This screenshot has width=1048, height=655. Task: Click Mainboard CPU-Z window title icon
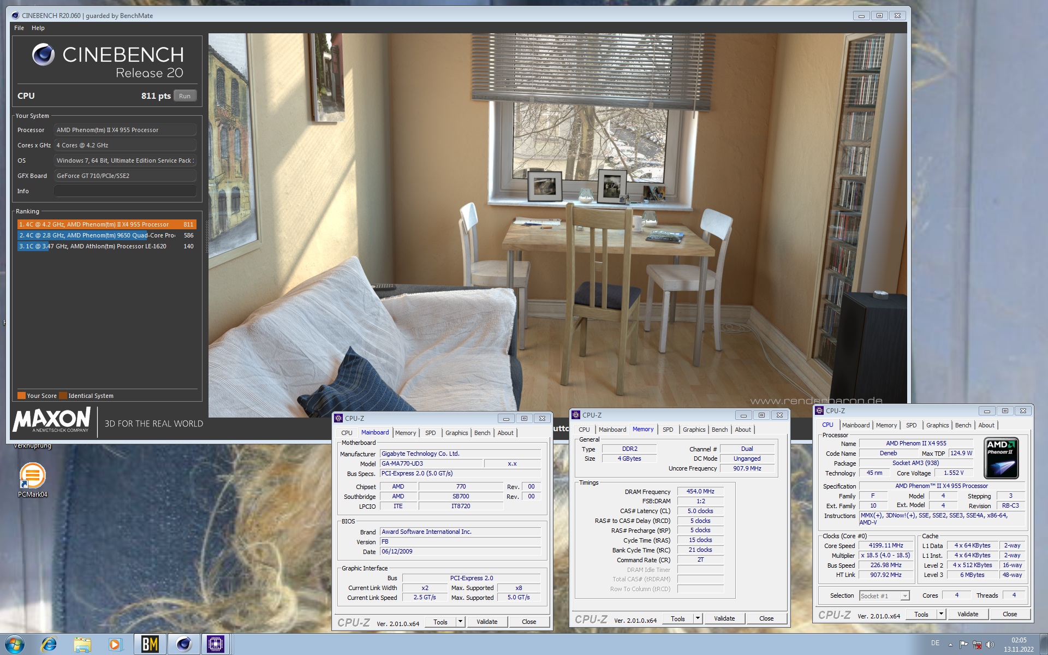pyautogui.click(x=338, y=418)
